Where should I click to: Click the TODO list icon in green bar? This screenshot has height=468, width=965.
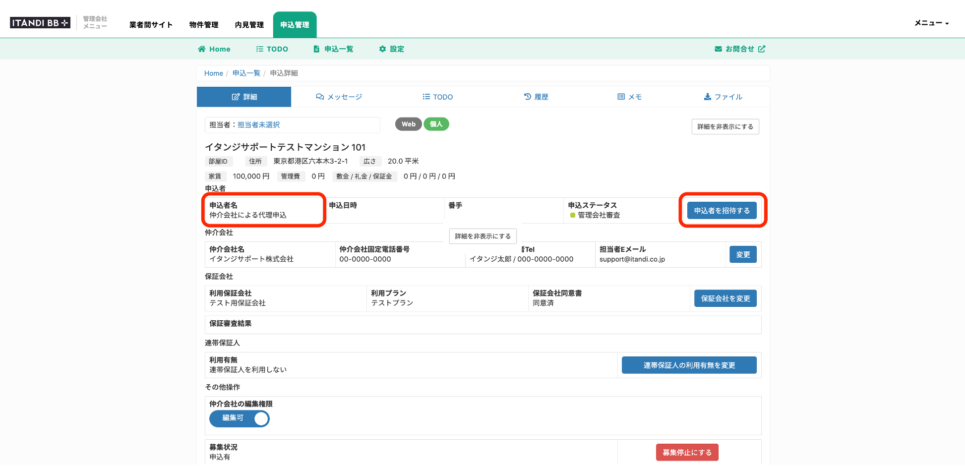coord(259,49)
